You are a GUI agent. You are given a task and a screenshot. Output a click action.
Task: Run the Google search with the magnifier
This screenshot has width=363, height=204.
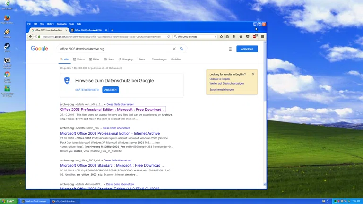point(181,49)
